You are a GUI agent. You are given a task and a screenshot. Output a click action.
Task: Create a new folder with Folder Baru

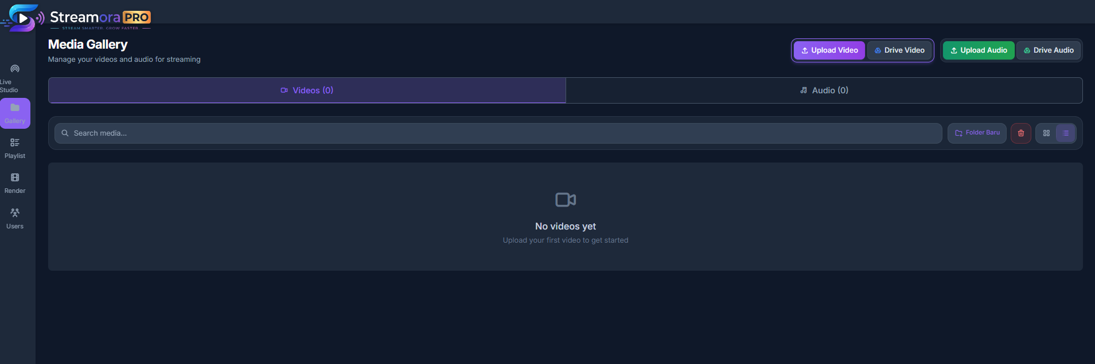[x=977, y=133]
